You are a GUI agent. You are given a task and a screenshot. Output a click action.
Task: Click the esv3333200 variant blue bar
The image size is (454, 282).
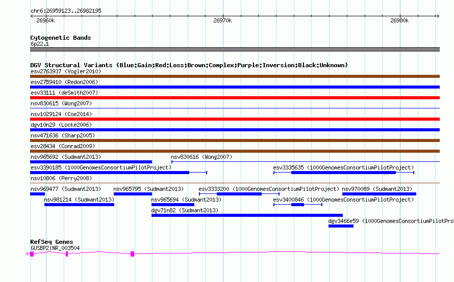(239, 194)
